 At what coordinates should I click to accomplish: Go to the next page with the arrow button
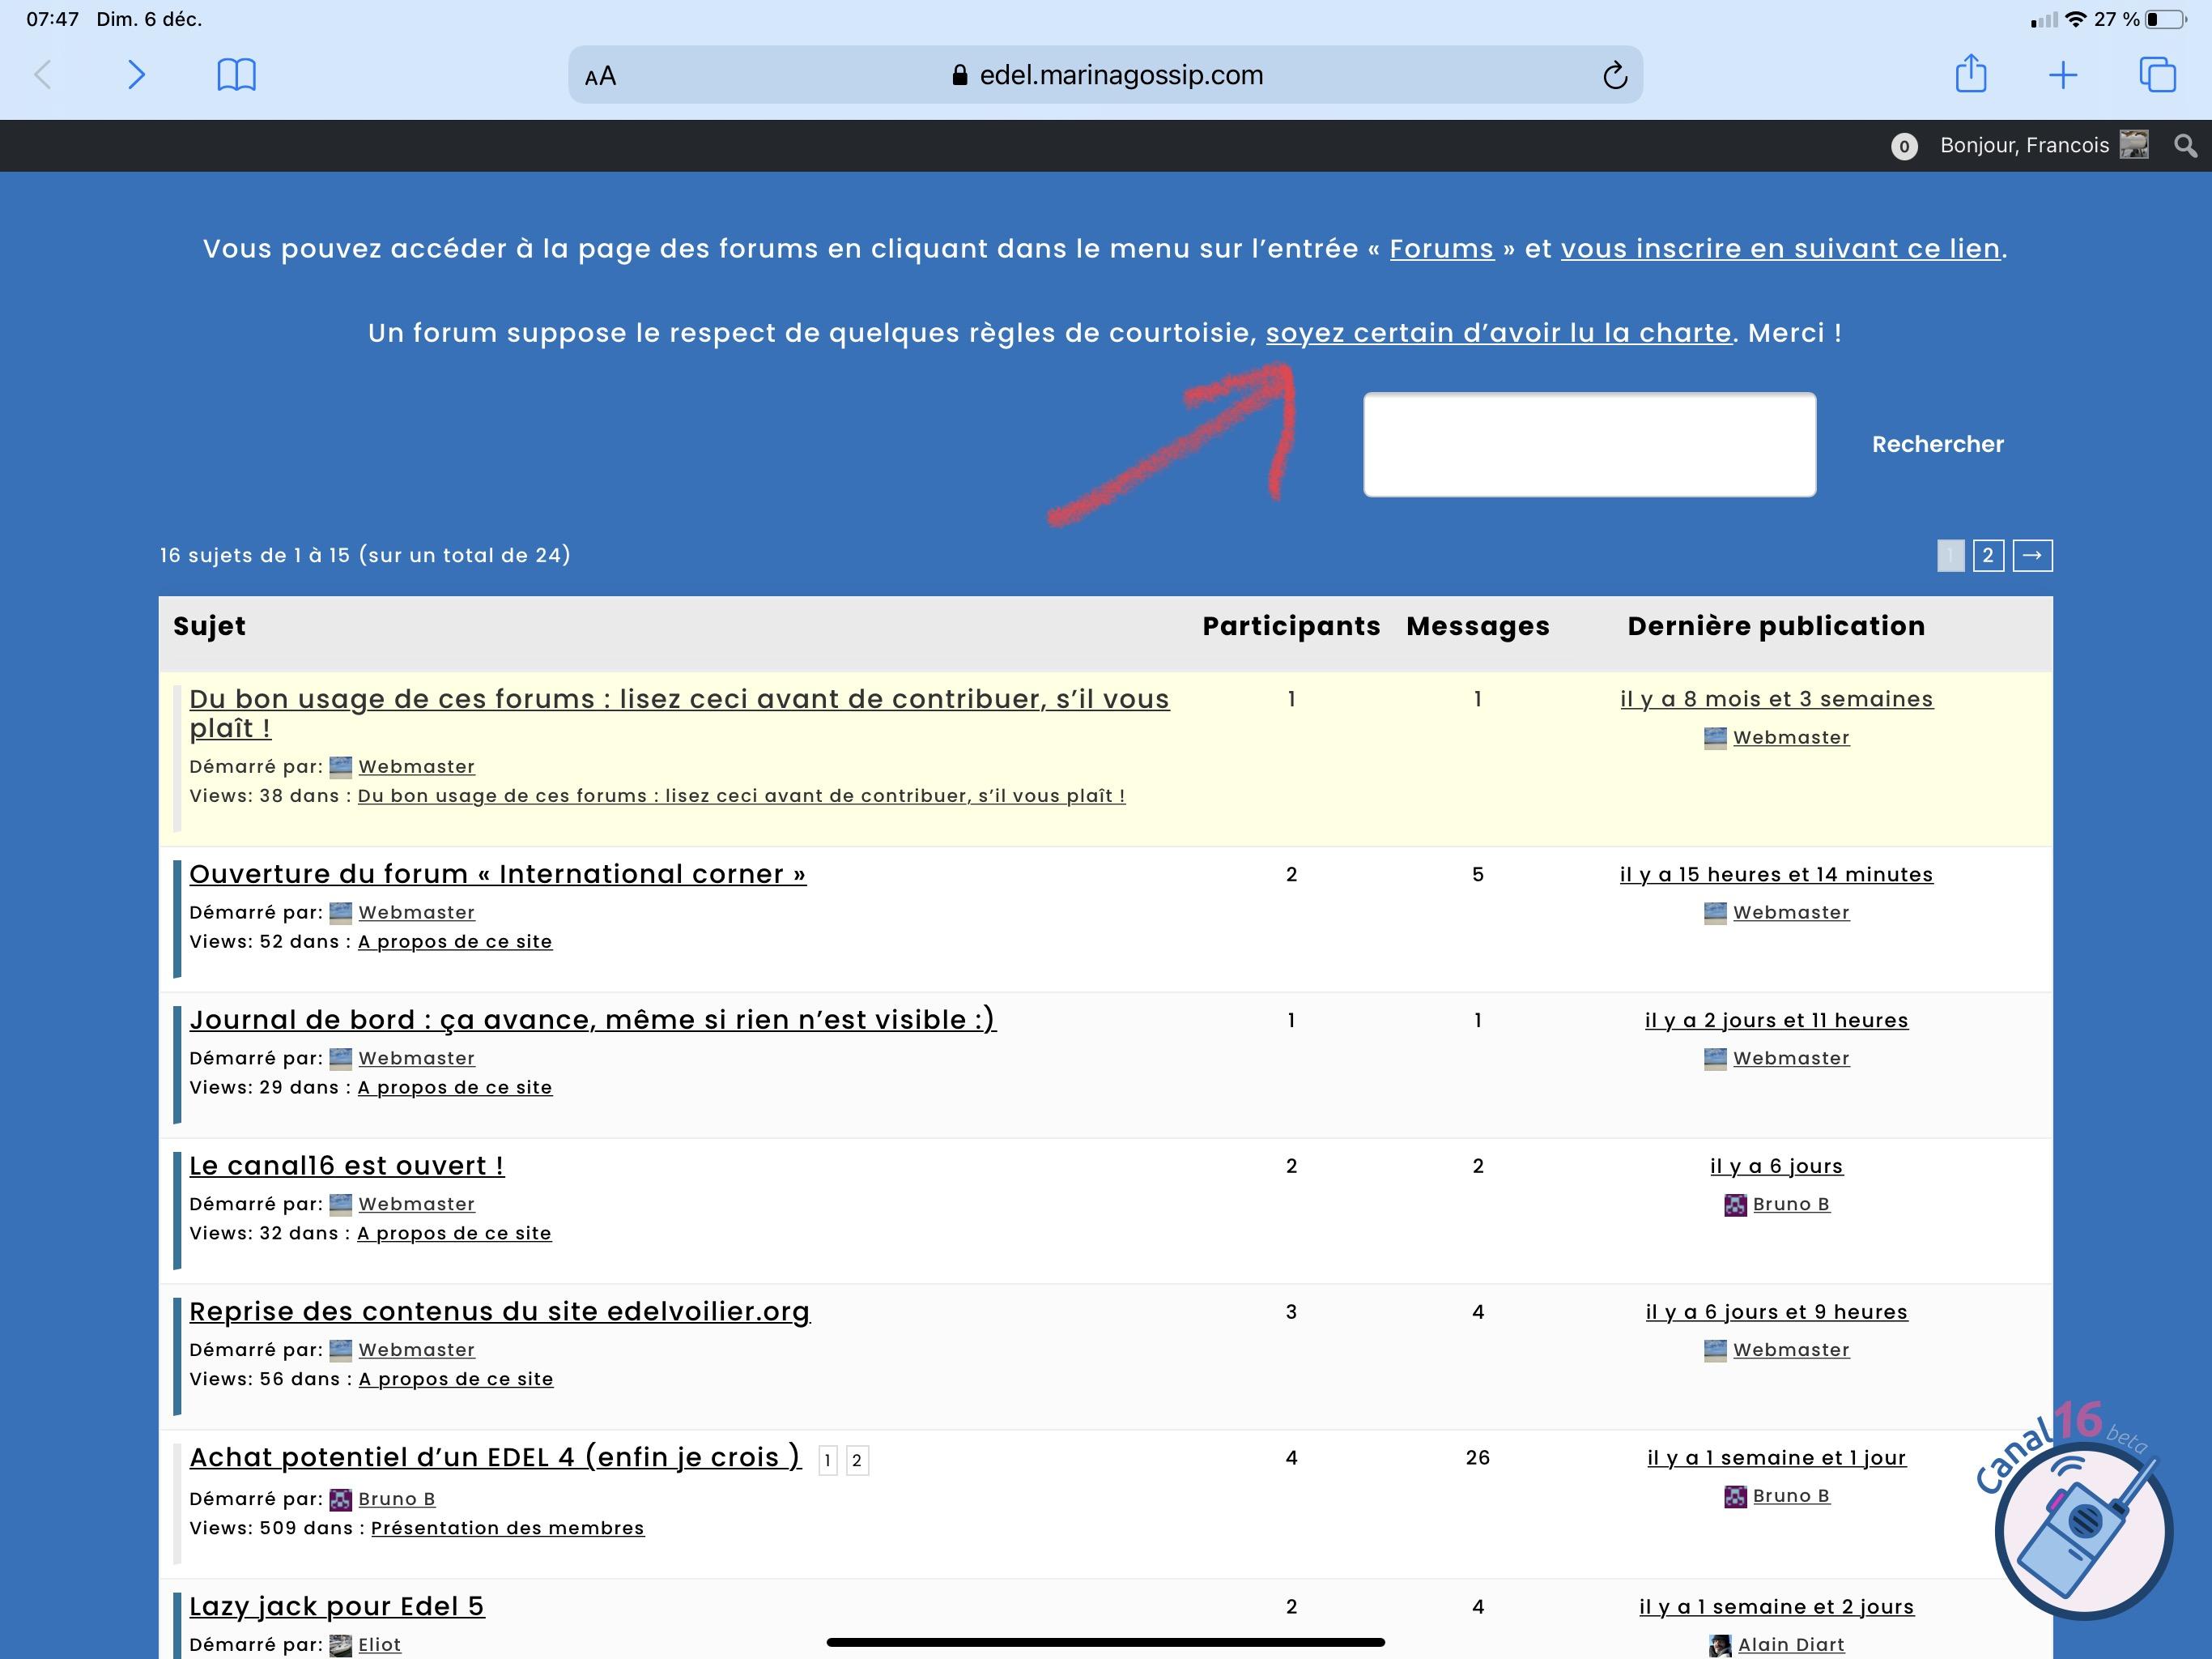pyautogui.click(x=2032, y=556)
